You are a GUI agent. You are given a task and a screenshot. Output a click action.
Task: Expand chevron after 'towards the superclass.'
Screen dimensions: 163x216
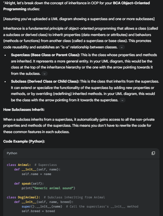click(122, 100)
